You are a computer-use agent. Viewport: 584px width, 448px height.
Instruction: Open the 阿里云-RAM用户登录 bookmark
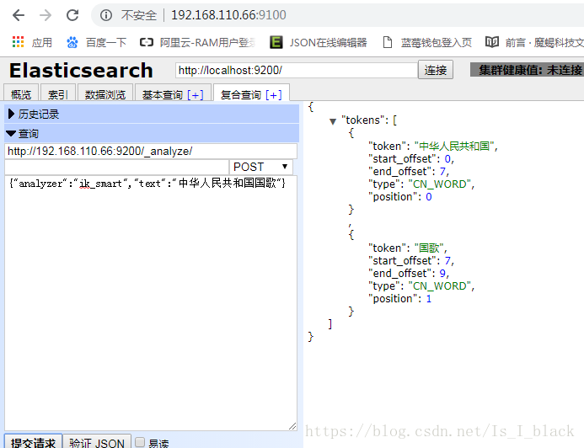pyautogui.click(x=198, y=42)
